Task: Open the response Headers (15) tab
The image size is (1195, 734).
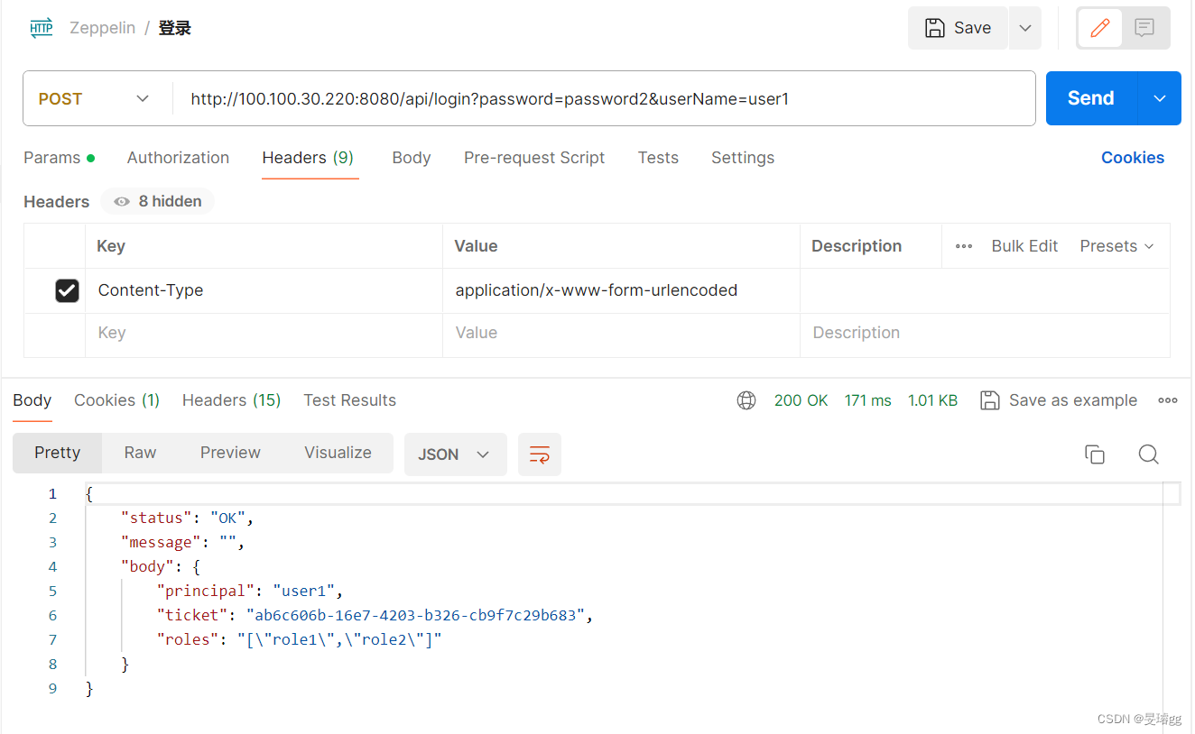Action: pos(232,400)
